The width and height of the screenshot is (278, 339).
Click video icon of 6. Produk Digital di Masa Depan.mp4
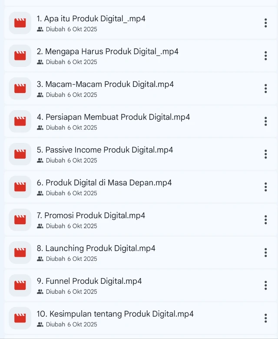[20, 187]
